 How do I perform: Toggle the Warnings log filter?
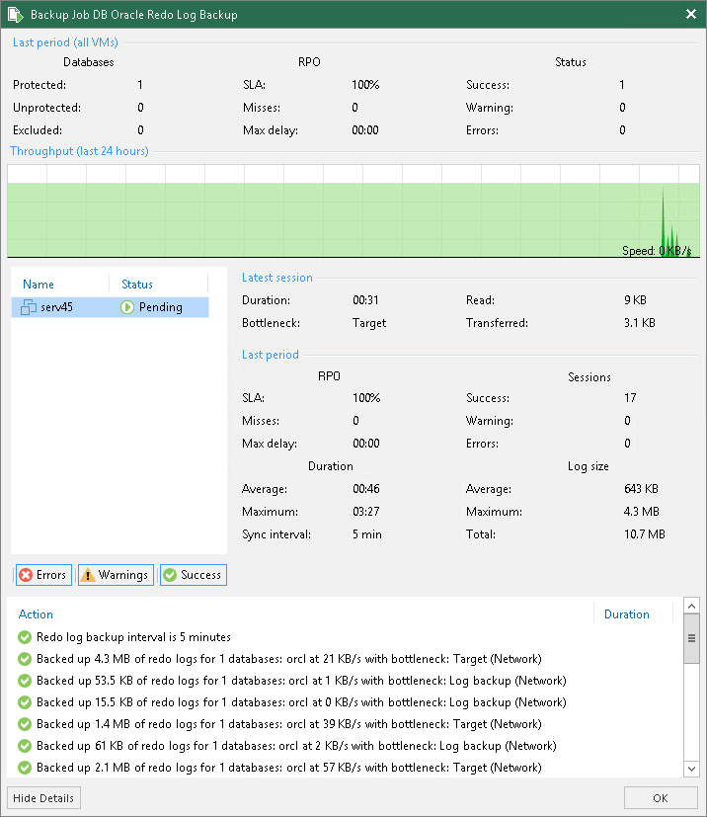click(115, 574)
